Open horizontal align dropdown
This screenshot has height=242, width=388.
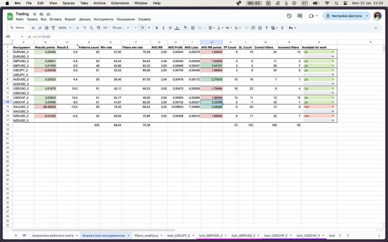tap(211, 28)
